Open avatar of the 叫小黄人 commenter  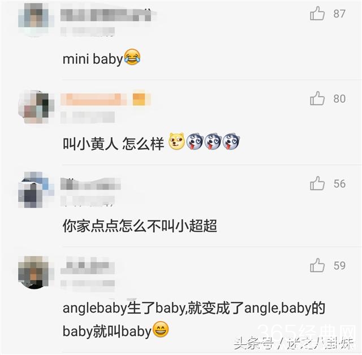pyautogui.click(x=36, y=107)
